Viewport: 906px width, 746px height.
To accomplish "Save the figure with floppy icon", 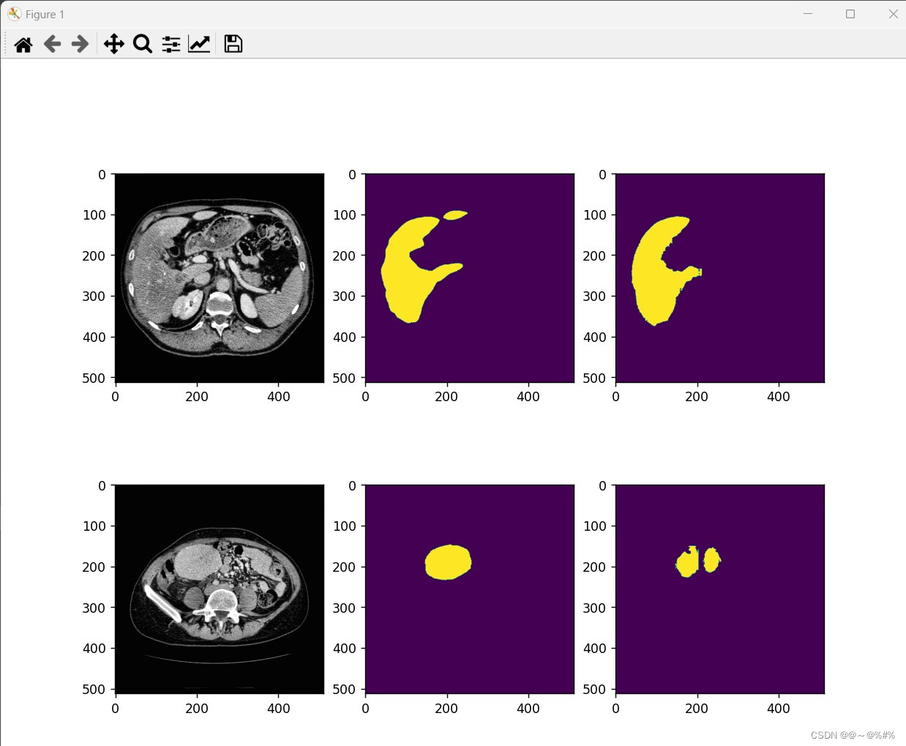I will tap(233, 45).
